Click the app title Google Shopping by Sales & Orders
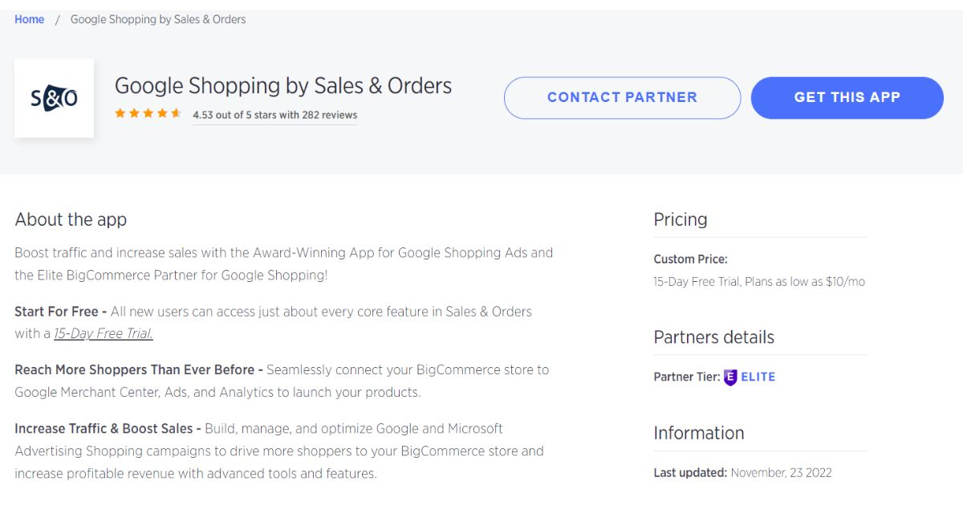The image size is (963, 506). pyautogui.click(x=283, y=86)
